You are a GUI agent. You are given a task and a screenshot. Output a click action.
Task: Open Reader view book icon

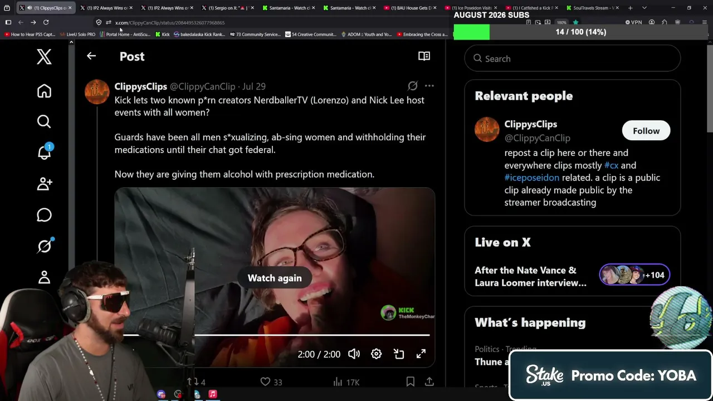(x=424, y=56)
